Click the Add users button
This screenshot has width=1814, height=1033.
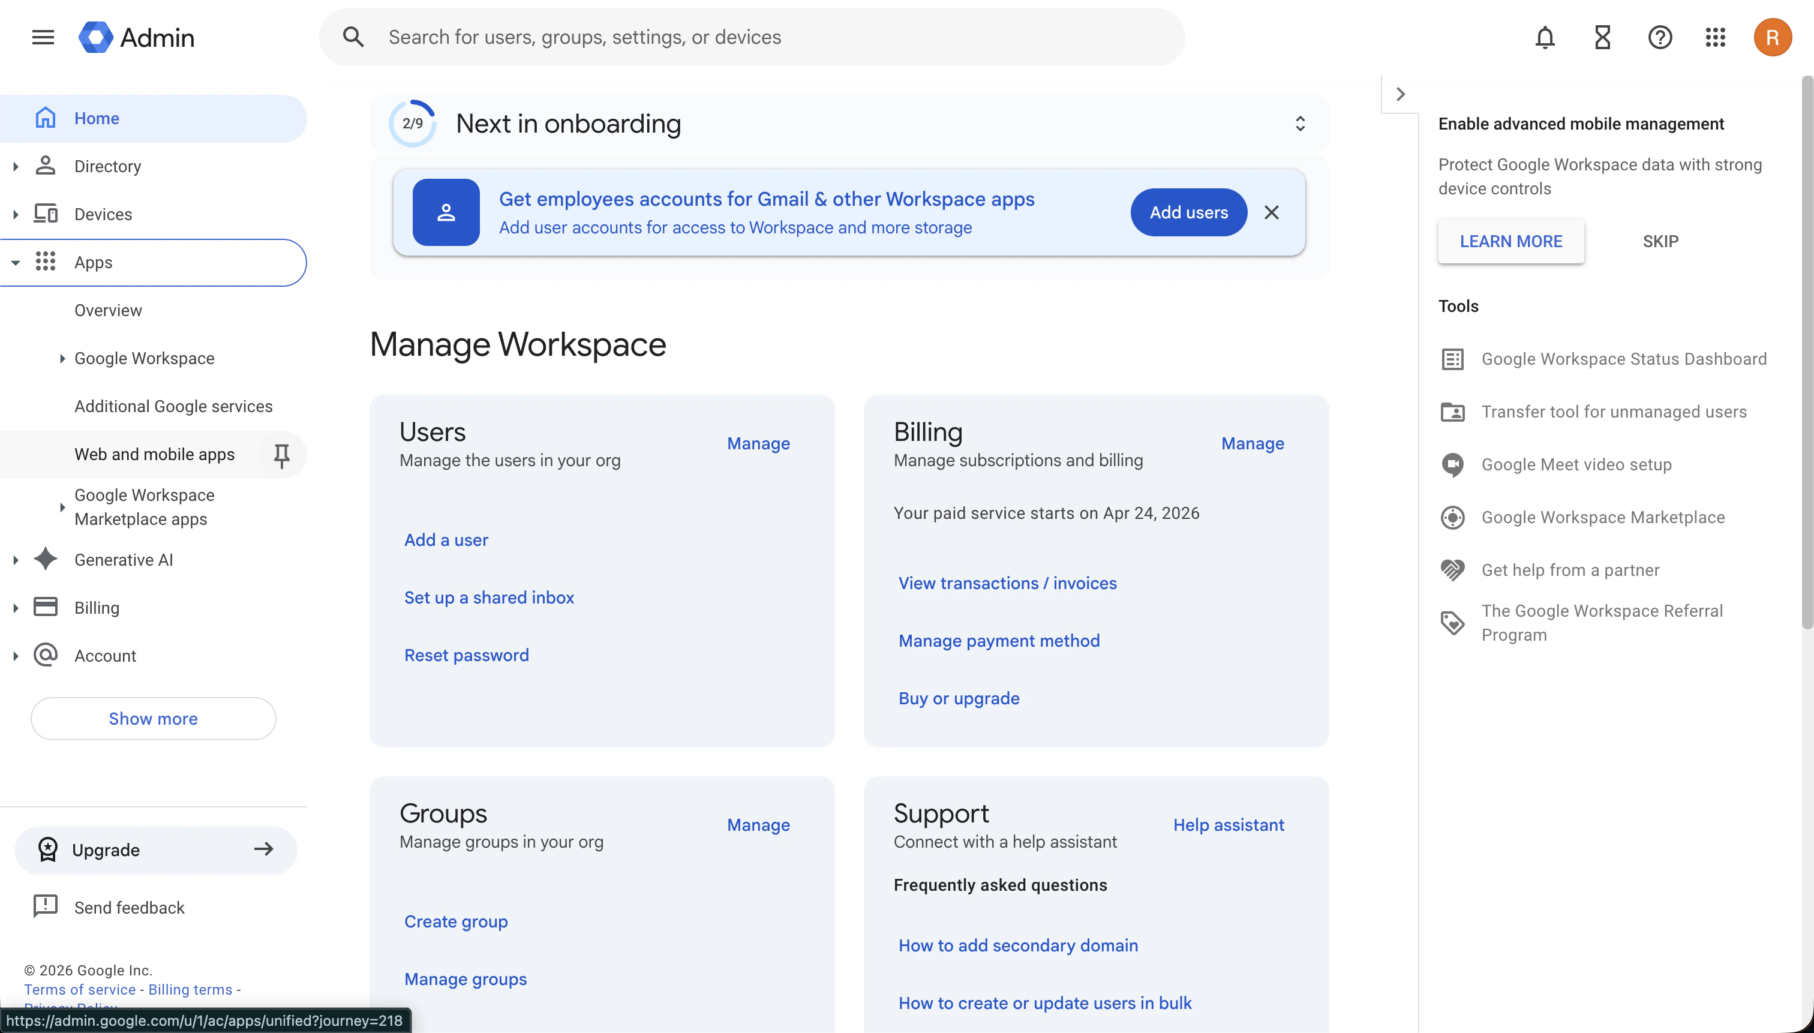1188,212
